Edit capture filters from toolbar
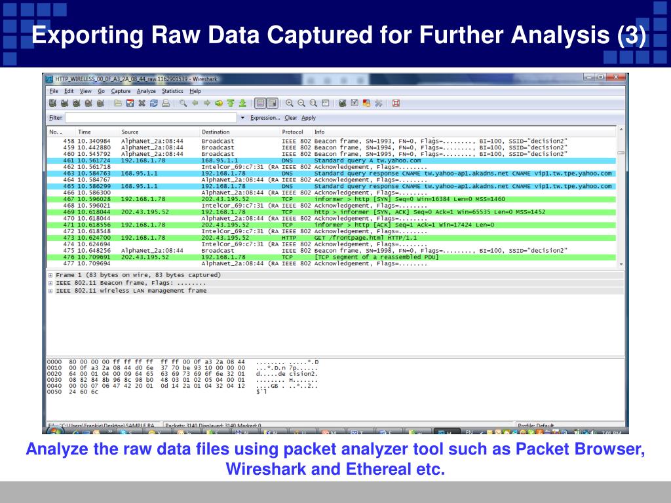This screenshot has height=503, width=671. tap(342, 103)
